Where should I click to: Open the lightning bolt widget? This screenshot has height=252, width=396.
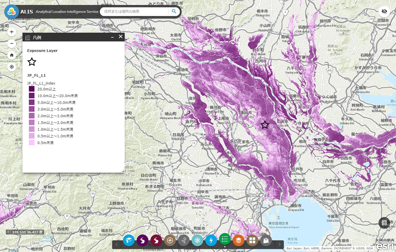pos(211,240)
